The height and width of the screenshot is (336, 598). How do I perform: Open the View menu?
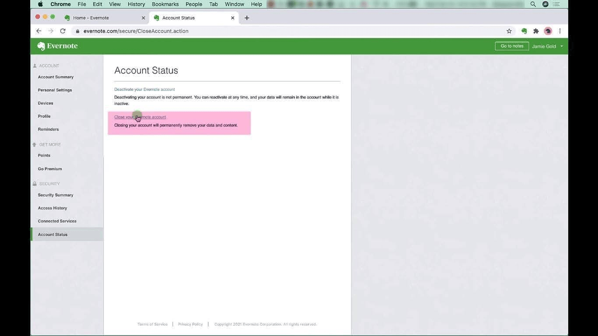click(x=115, y=4)
